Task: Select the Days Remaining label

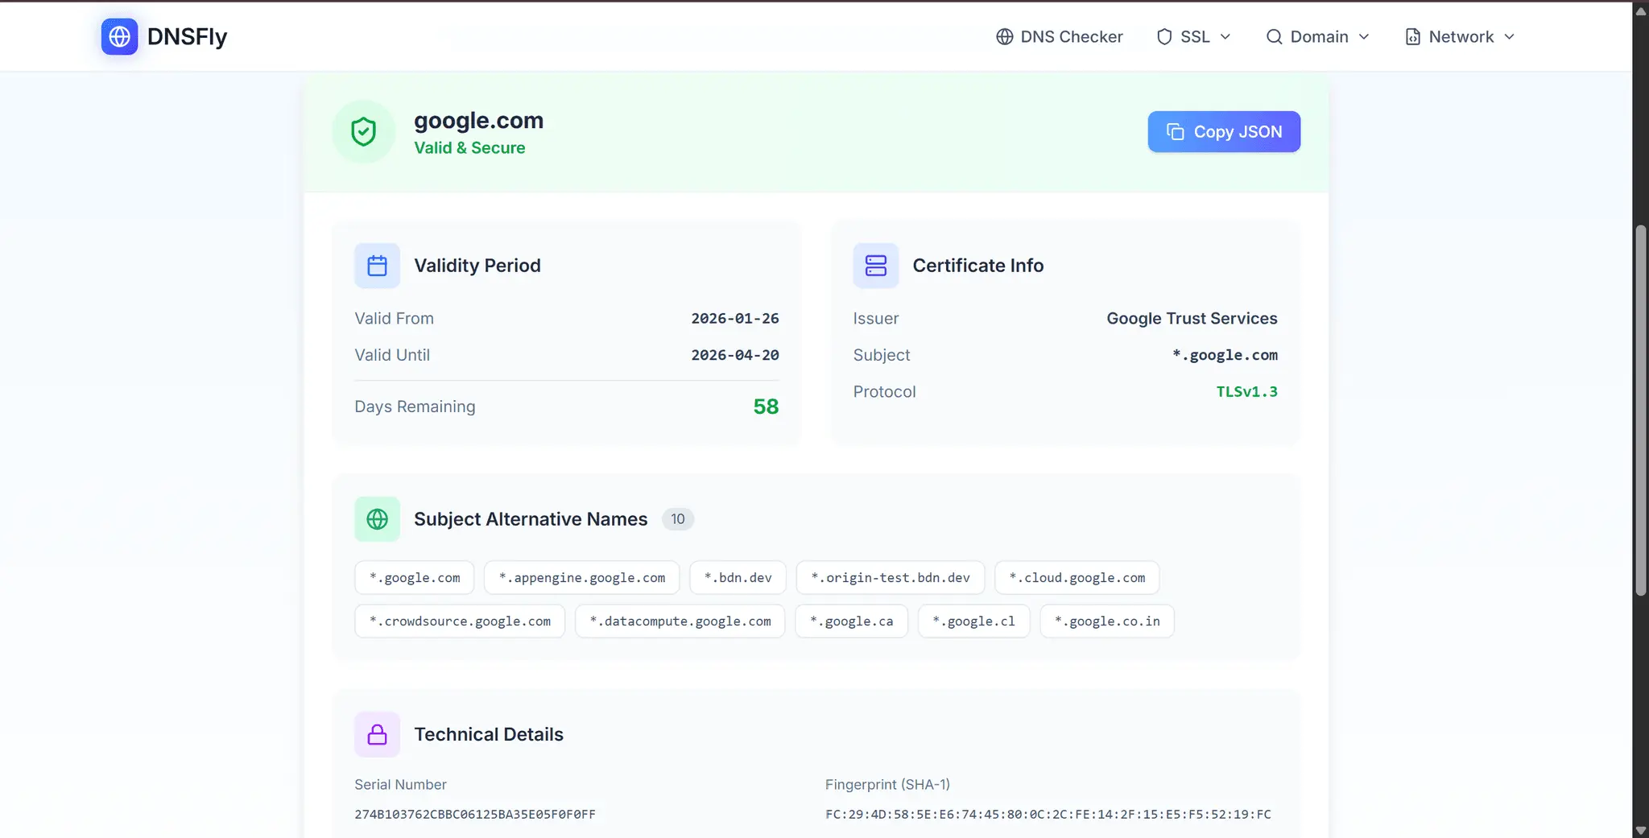Action: (415, 407)
